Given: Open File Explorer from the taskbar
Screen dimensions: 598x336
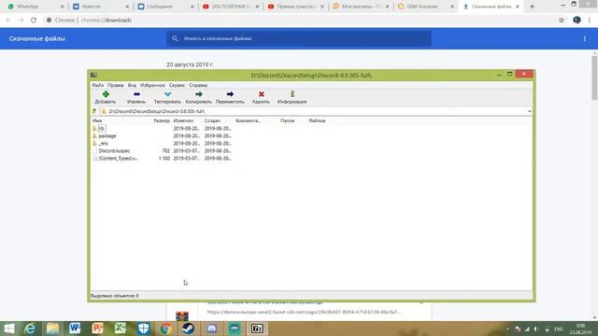Looking at the screenshot, I should (52, 329).
